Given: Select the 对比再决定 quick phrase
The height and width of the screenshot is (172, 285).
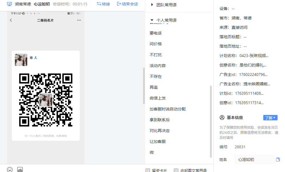Looking at the screenshot, I should (x=160, y=131).
